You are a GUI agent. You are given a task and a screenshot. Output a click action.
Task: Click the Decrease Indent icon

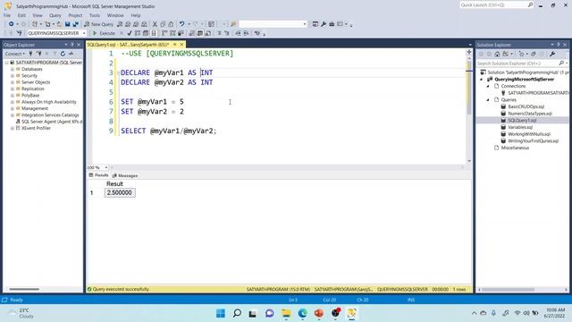tap(238, 33)
